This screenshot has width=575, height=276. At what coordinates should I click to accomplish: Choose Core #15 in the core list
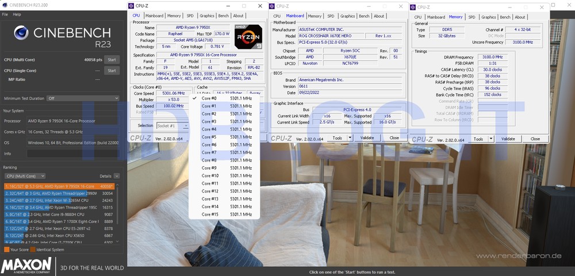click(224, 214)
